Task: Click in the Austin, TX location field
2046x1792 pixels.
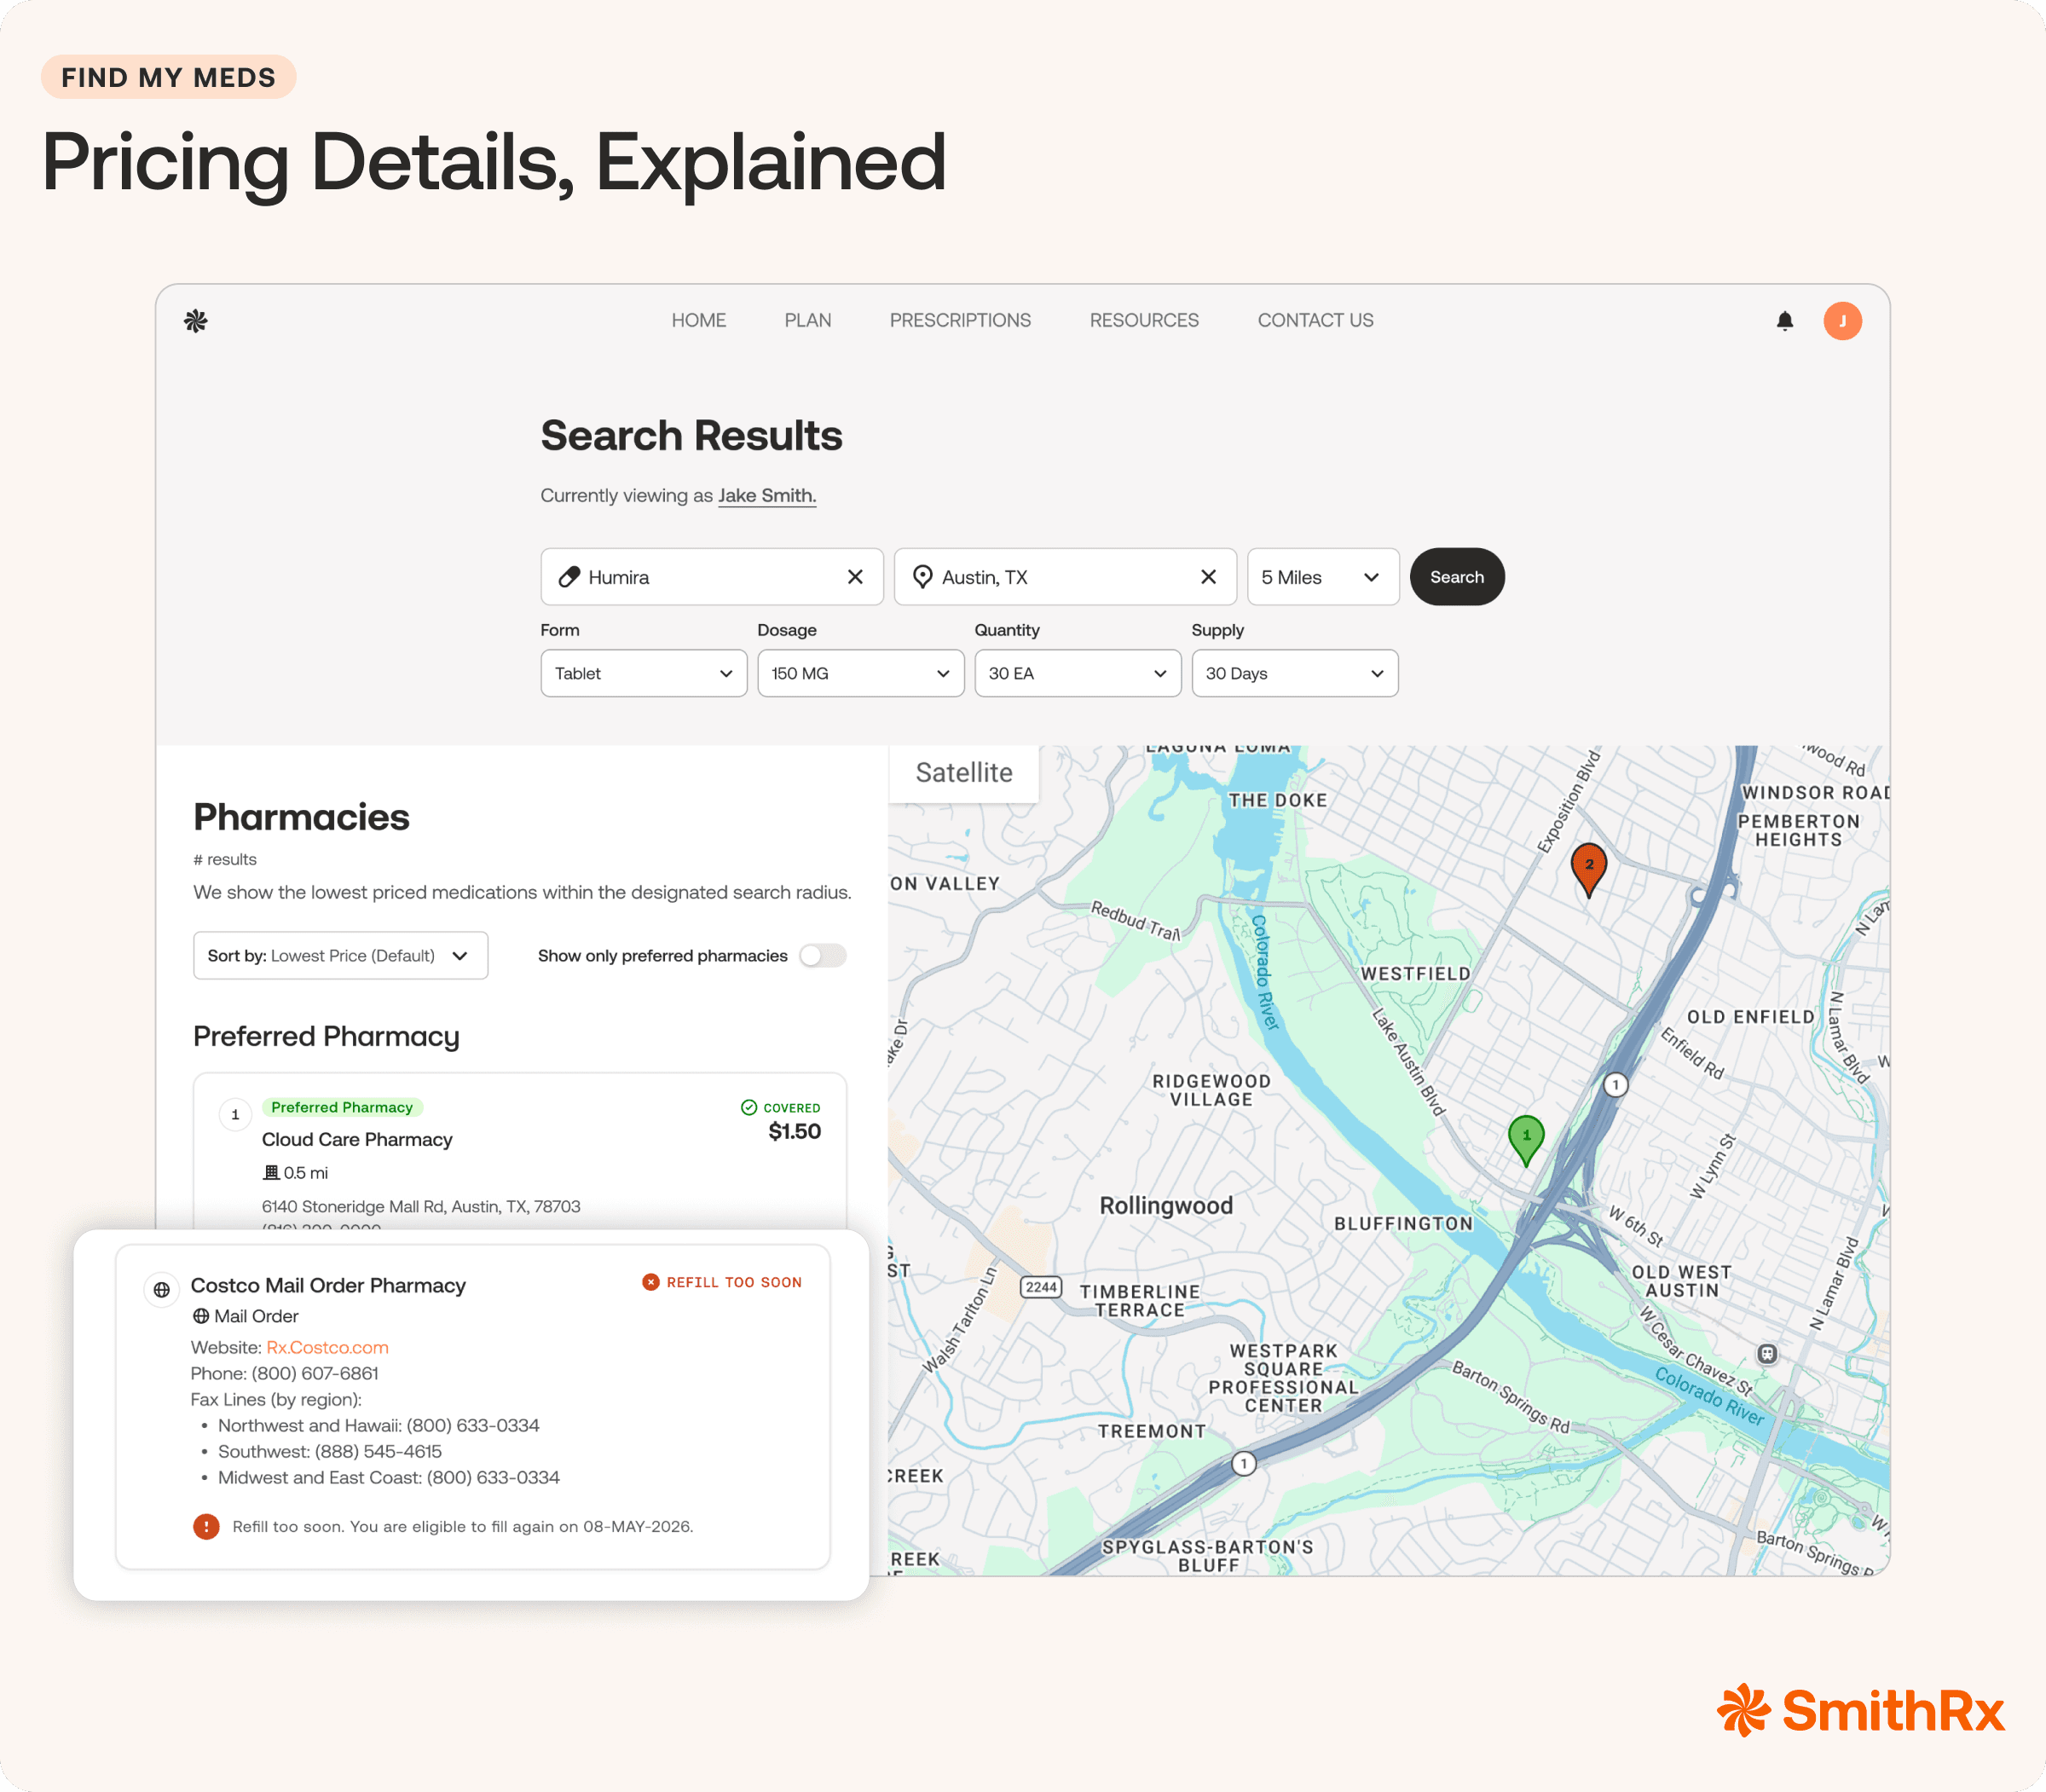Action: tap(1065, 577)
